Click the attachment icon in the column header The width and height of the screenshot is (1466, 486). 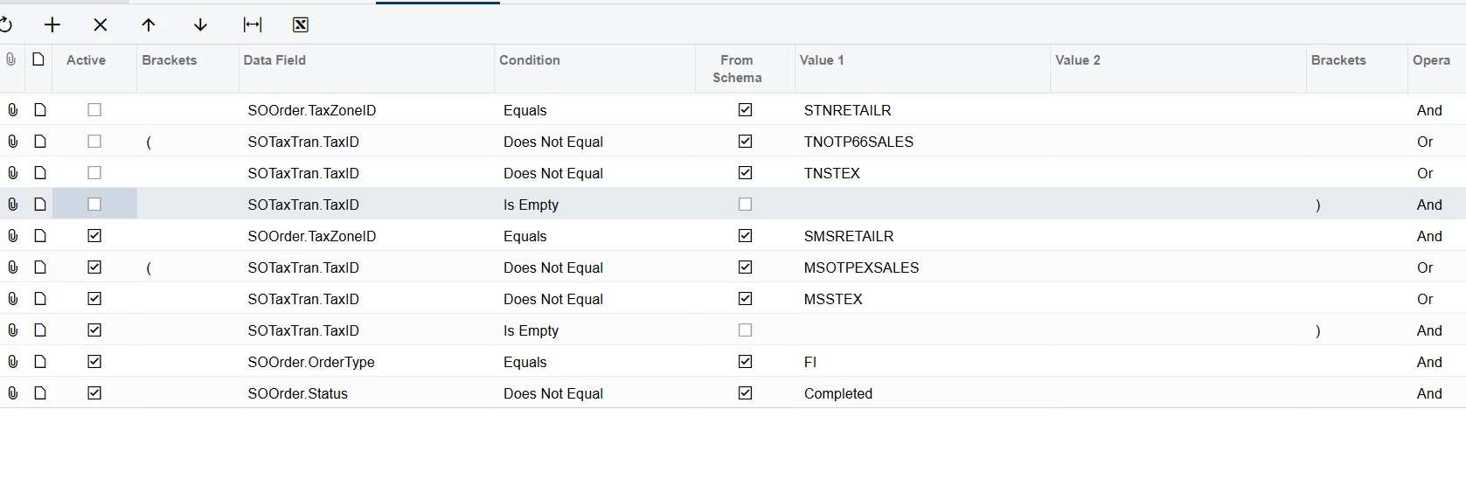(10, 59)
